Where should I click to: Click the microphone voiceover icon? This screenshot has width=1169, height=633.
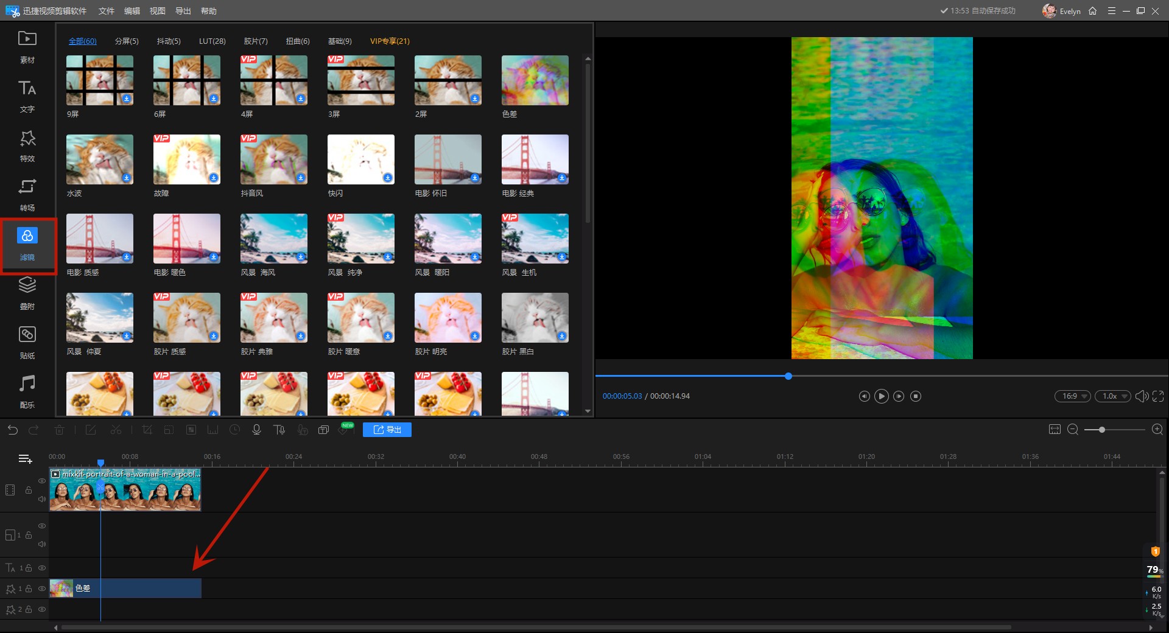[x=256, y=430]
